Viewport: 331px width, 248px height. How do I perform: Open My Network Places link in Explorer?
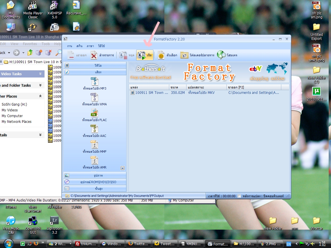pyautogui.click(x=16, y=121)
